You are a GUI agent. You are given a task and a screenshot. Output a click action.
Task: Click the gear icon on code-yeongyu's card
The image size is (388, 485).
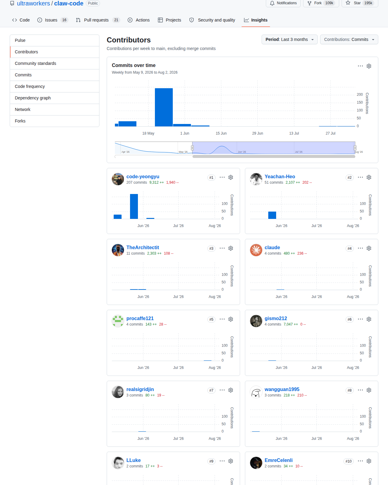(231, 177)
